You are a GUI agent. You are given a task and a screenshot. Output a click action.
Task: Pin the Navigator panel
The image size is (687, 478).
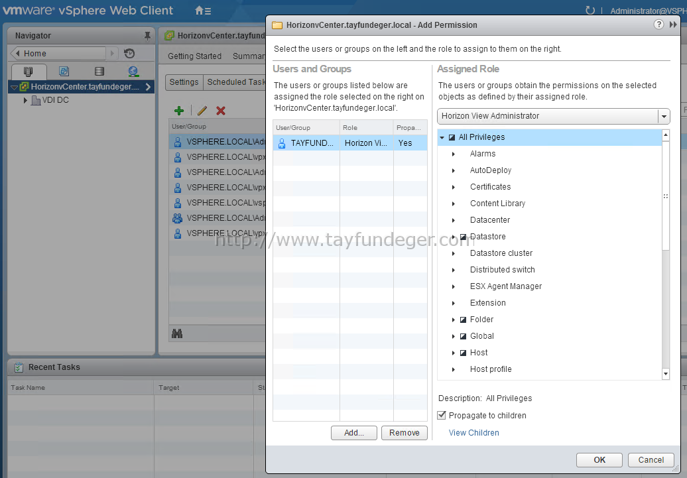tap(147, 36)
